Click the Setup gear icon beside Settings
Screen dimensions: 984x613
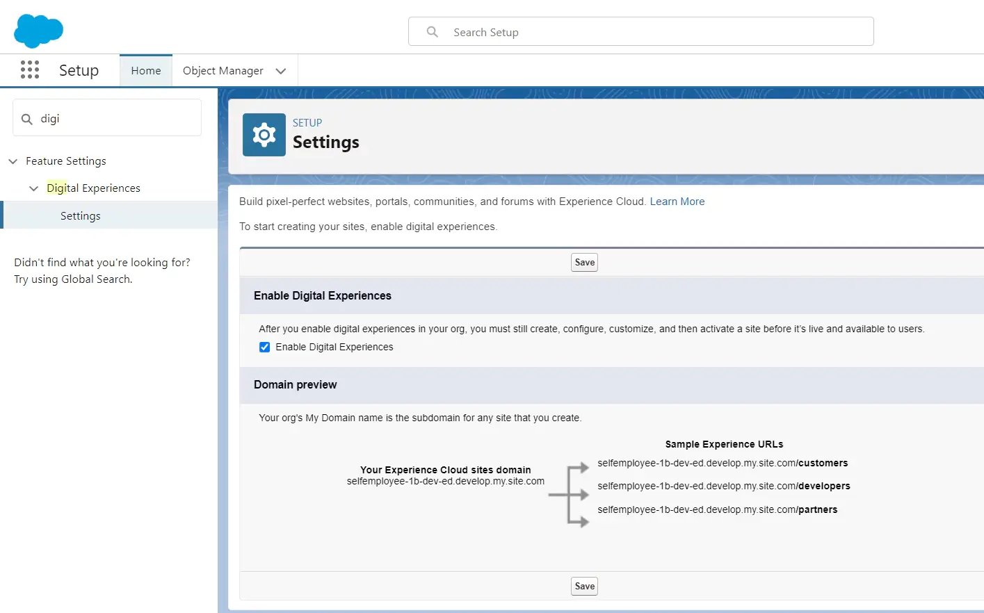coord(264,135)
